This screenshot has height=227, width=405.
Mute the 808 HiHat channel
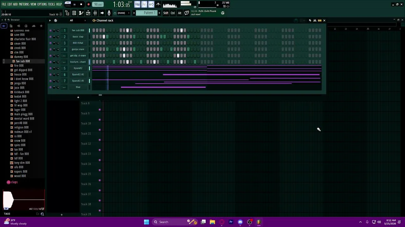[x=50, y=43]
